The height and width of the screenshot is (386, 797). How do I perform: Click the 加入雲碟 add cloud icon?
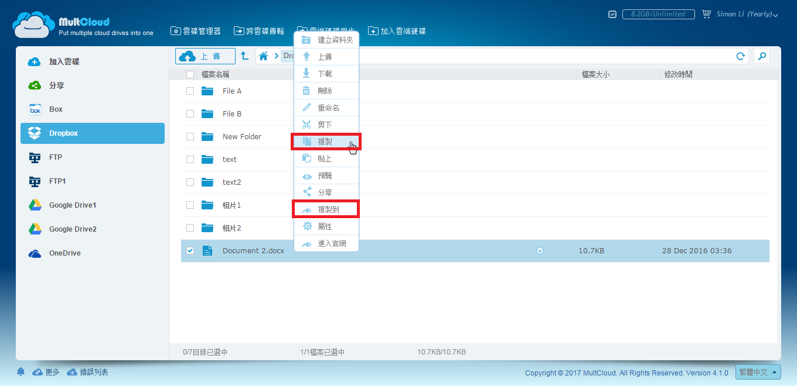point(35,61)
